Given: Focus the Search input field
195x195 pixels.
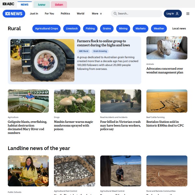Looking at the screenshot, I should [x=136, y=14].
